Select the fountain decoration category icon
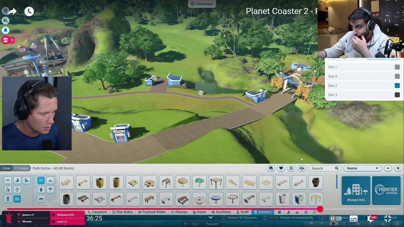 [17, 189]
